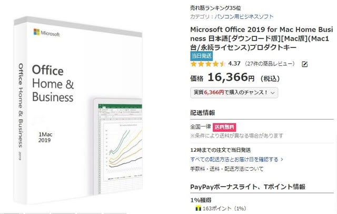
Task: Click the 配送情報 section heading
Action: click(x=203, y=112)
